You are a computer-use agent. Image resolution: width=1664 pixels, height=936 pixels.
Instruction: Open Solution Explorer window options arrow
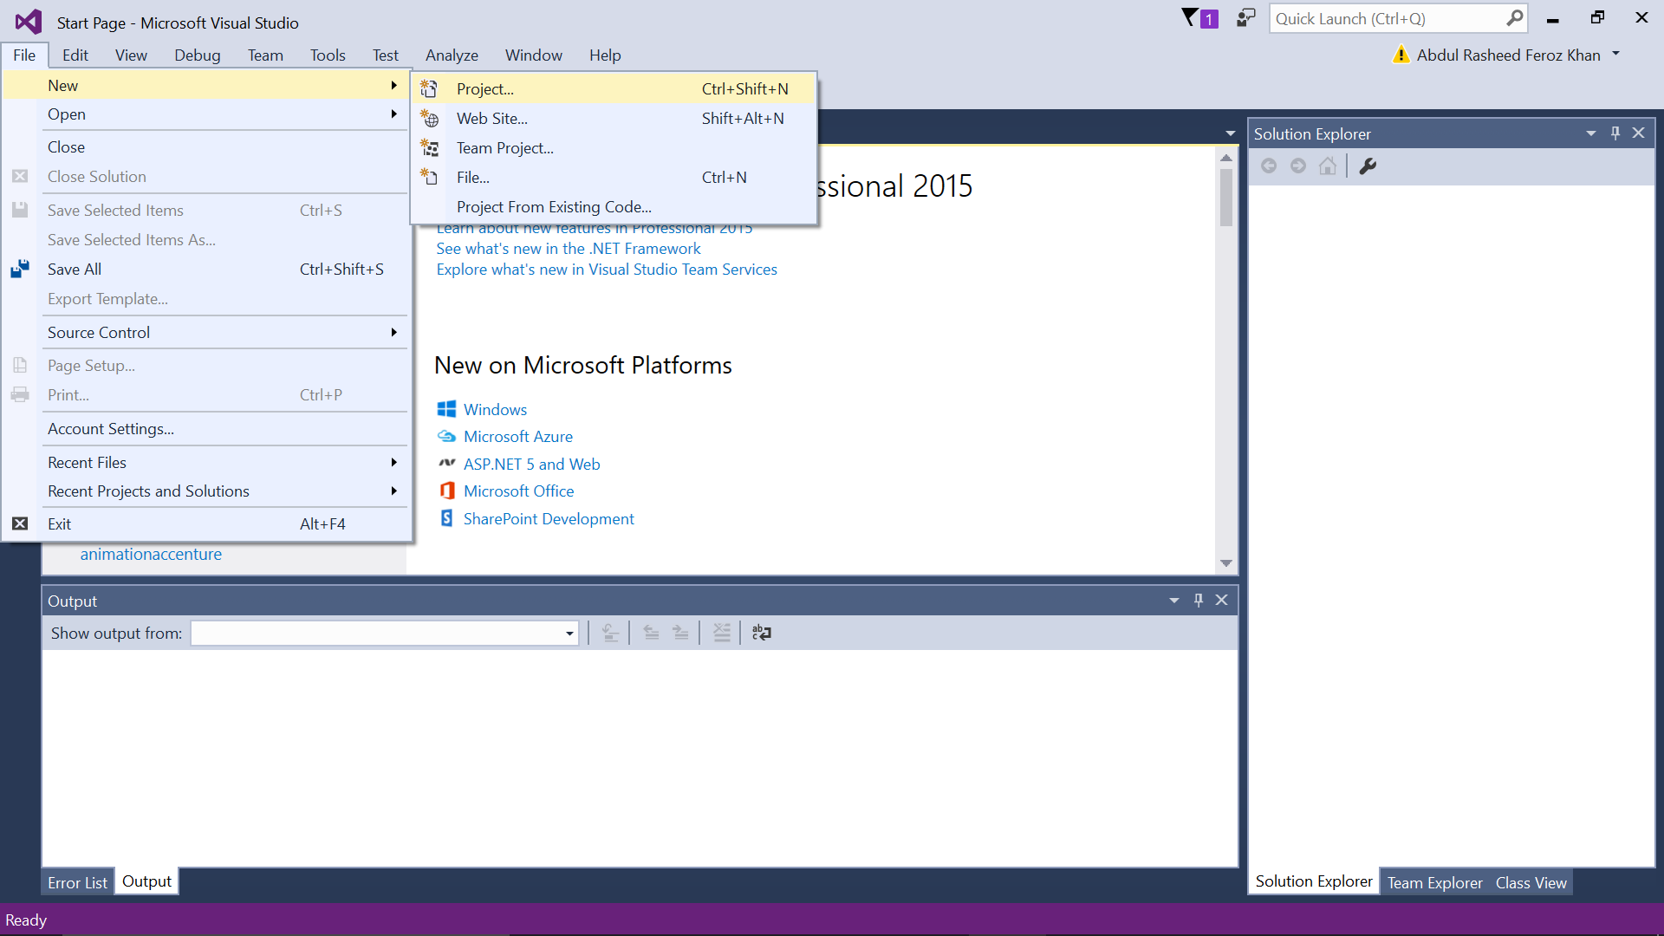click(x=1590, y=133)
